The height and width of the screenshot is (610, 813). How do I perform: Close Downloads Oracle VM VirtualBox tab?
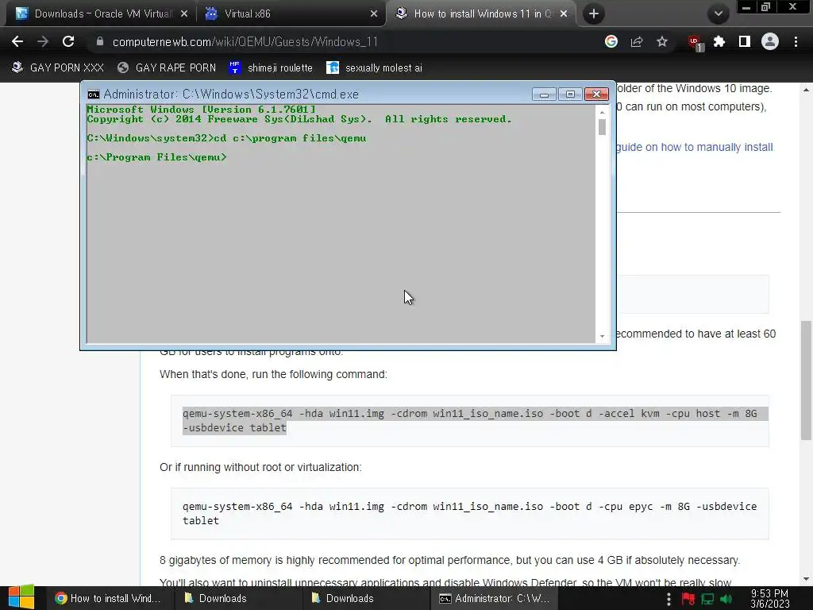tap(184, 14)
